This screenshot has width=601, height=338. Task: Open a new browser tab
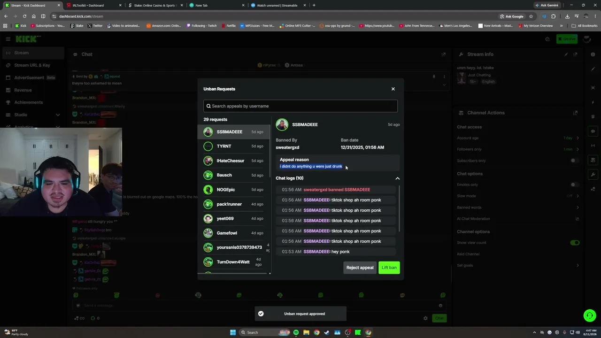tap(314, 5)
